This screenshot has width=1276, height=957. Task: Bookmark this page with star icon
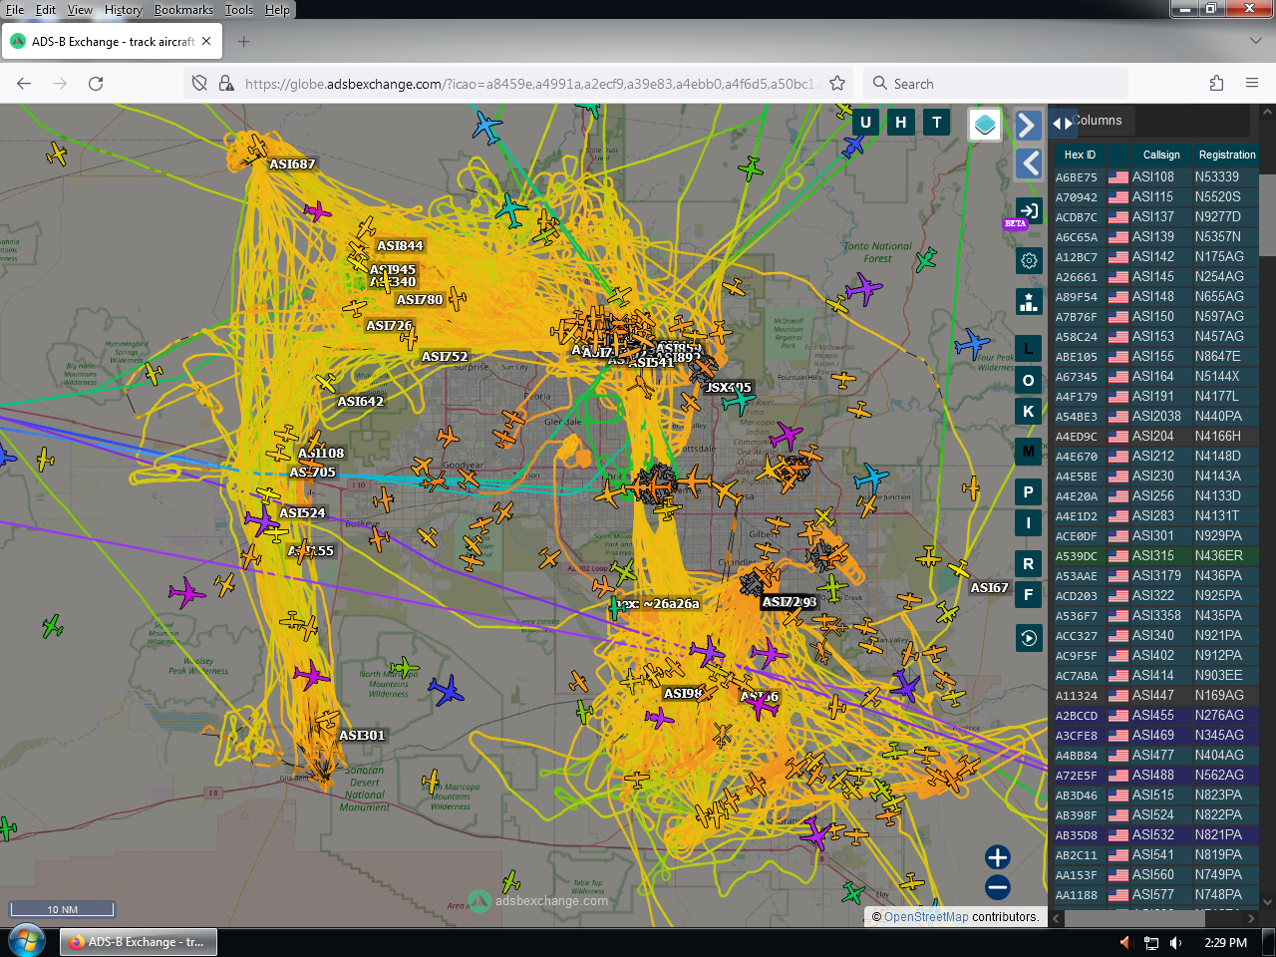[x=837, y=84]
